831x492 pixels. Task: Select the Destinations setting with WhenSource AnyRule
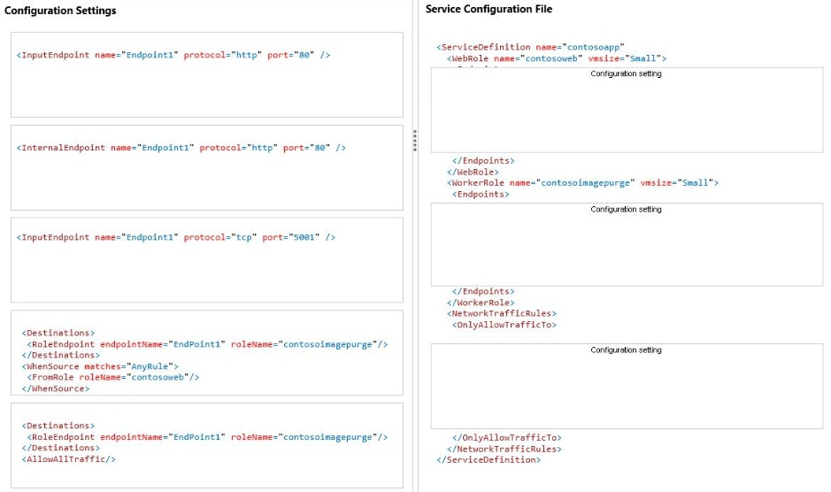pos(207,352)
